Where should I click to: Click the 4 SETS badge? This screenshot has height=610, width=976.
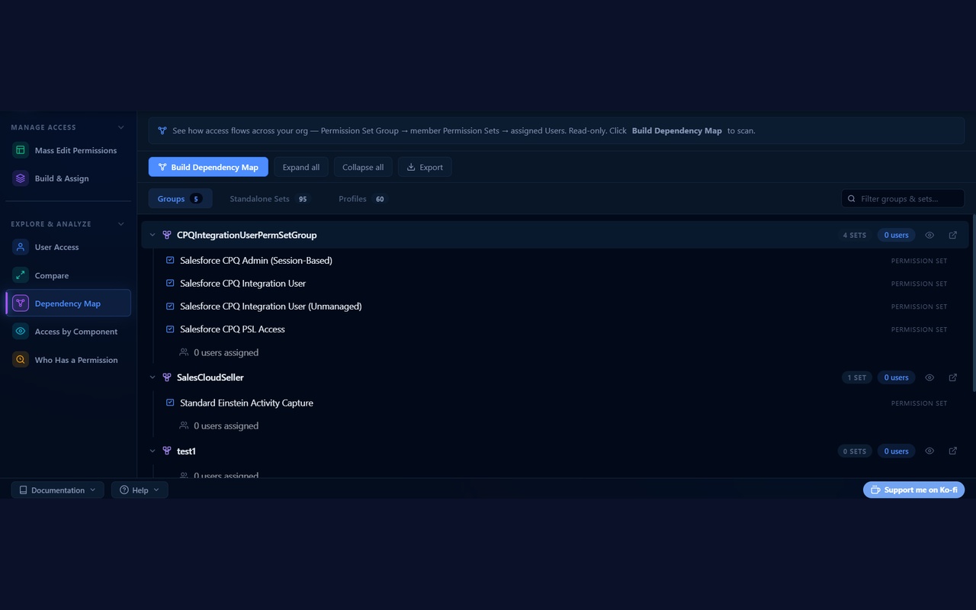point(855,235)
